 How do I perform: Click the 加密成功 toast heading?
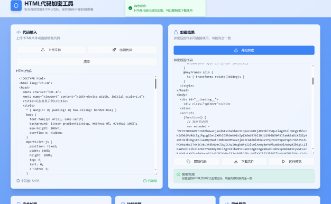tap(140, 6)
